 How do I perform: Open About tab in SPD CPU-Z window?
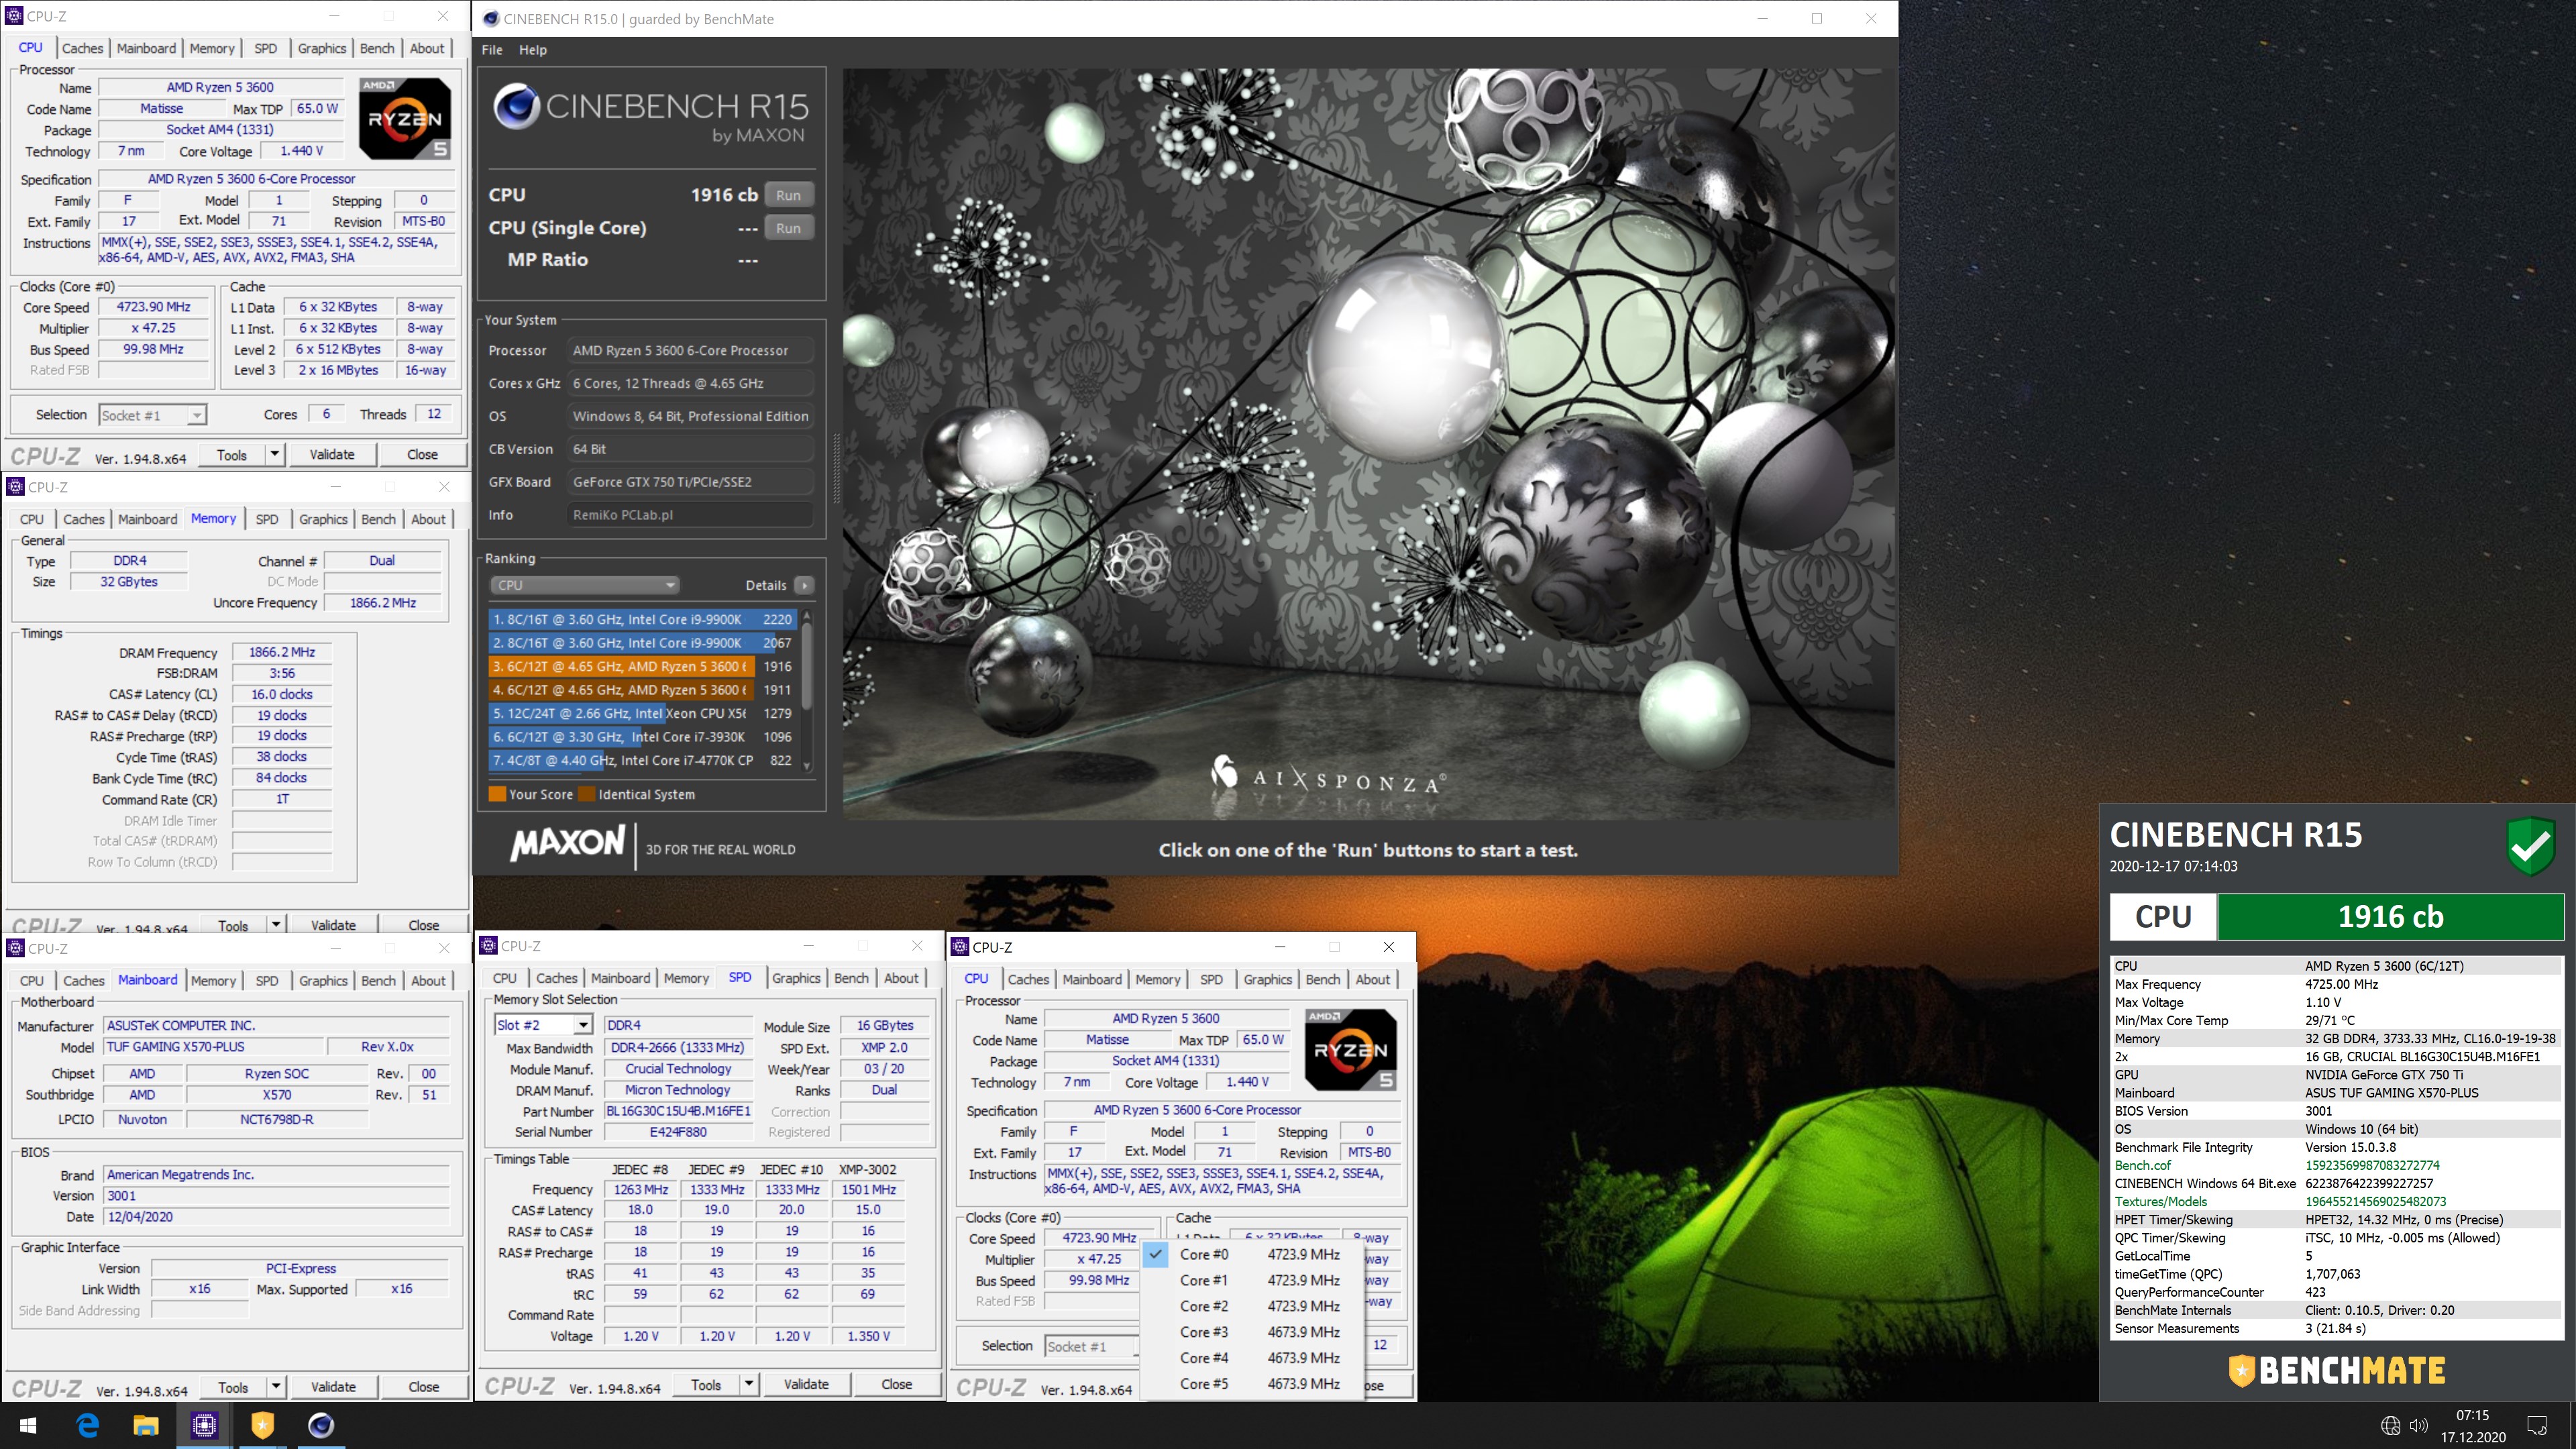click(901, 978)
